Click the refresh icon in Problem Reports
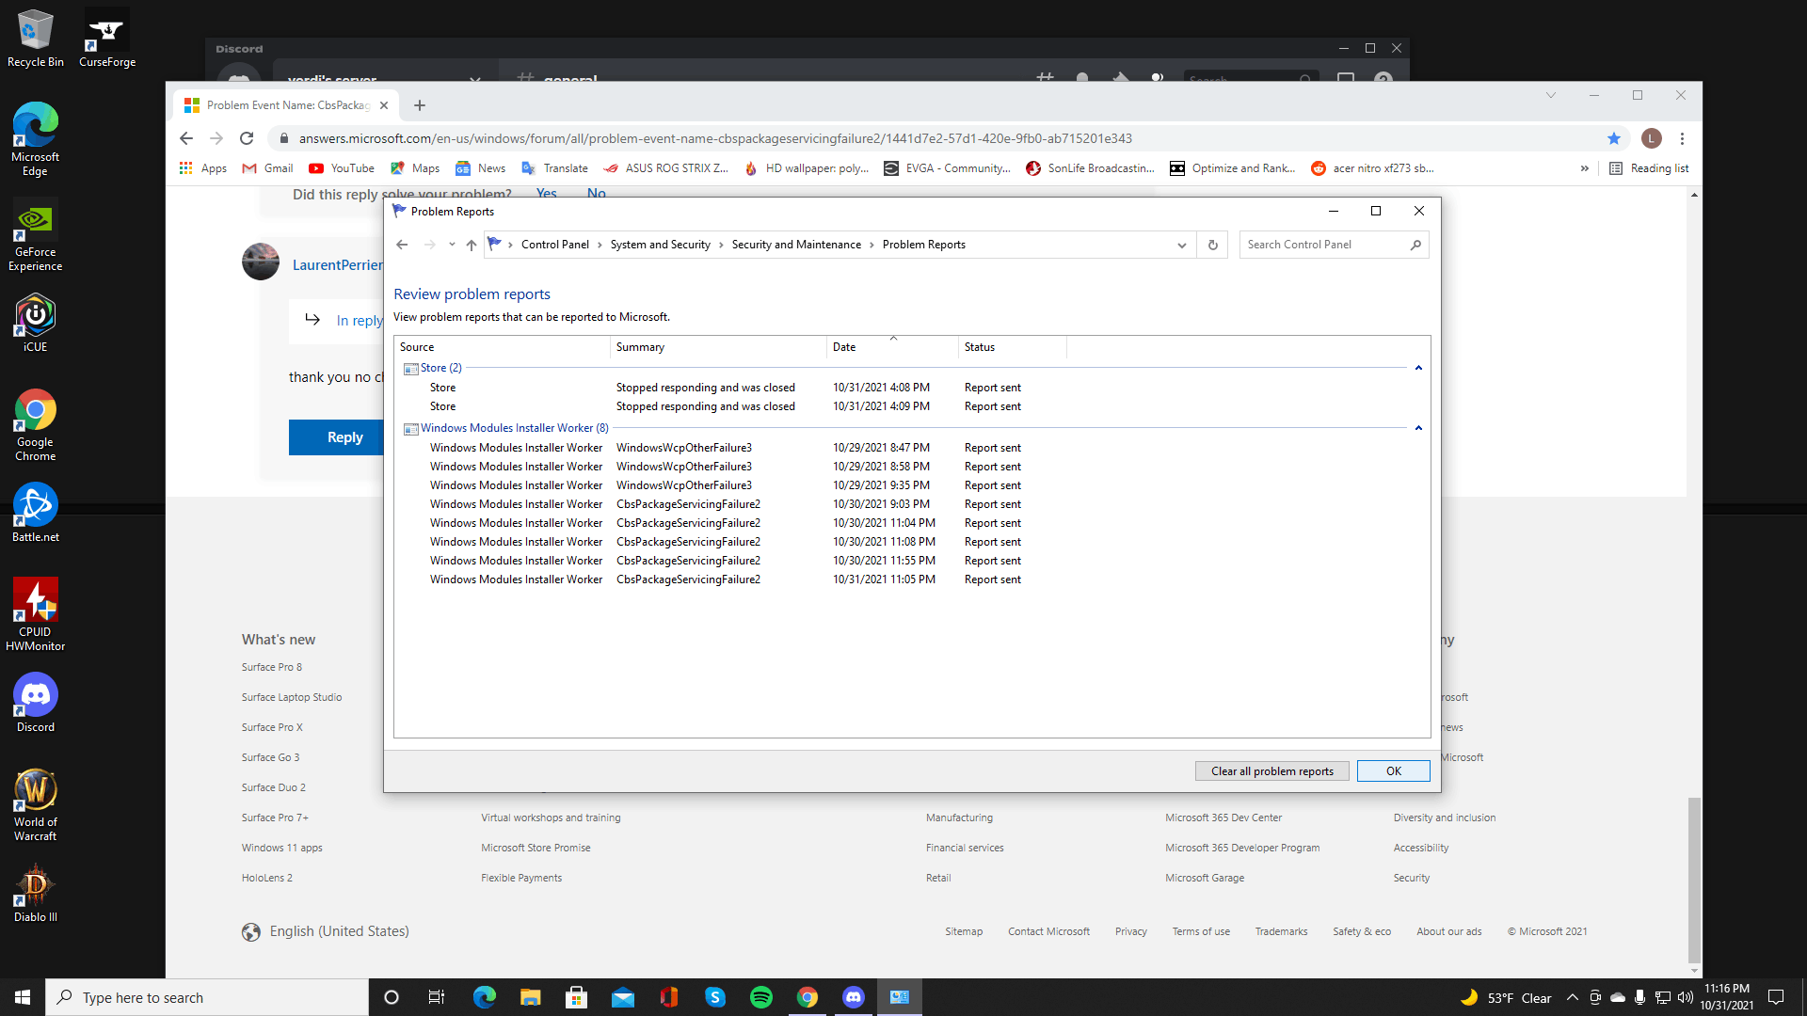 click(1212, 245)
